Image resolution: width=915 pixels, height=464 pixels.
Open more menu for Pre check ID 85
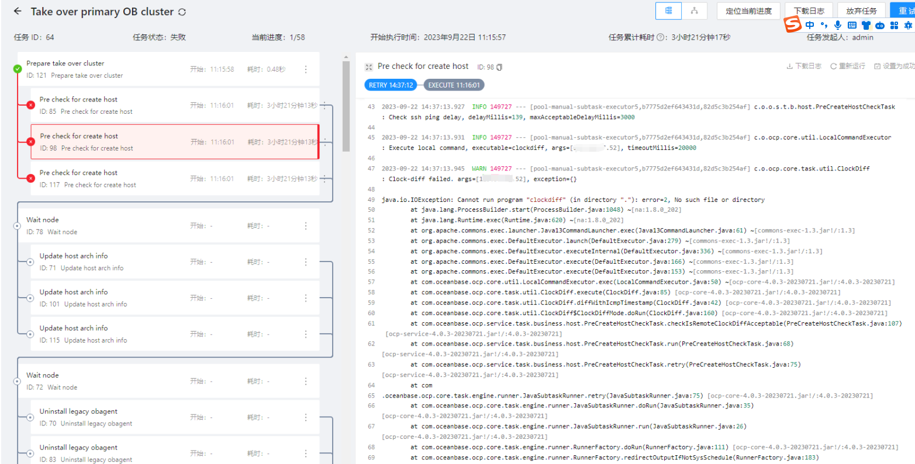324,106
